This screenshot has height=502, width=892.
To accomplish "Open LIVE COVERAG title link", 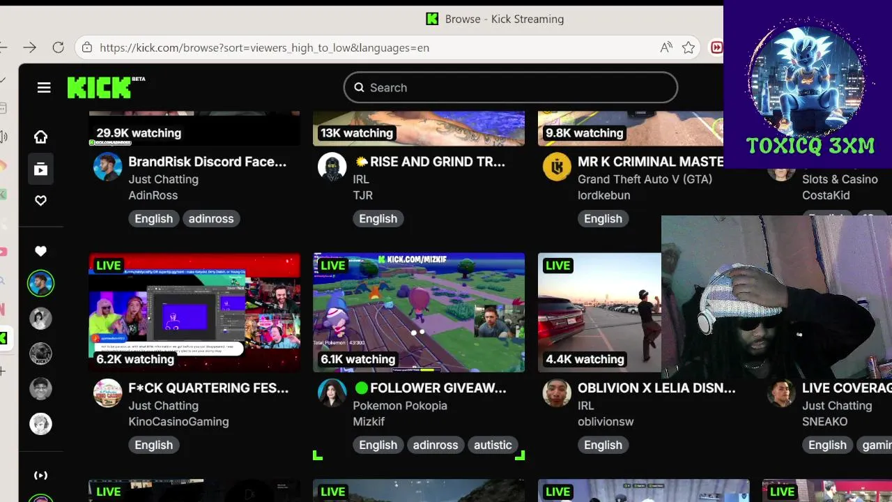I will [847, 388].
